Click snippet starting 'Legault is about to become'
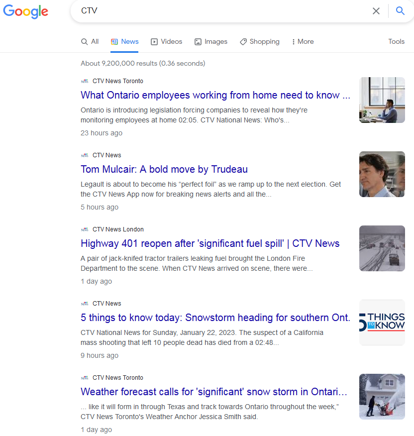 pyautogui.click(x=211, y=189)
